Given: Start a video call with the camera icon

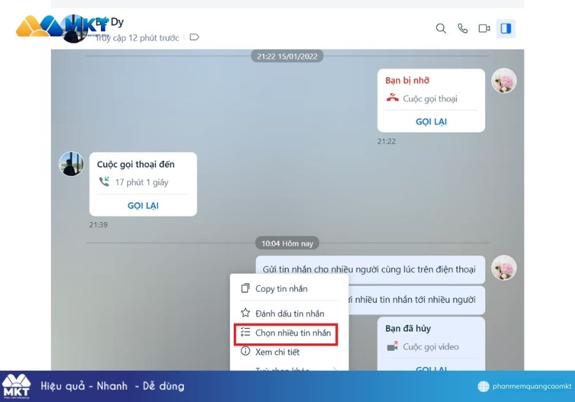Looking at the screenshot, I should 484,28.
